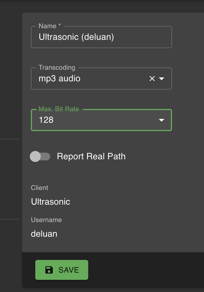Click the Client value Ultrasonic
This screenshot has width=204, height=292.
click(x=51, y=202)
